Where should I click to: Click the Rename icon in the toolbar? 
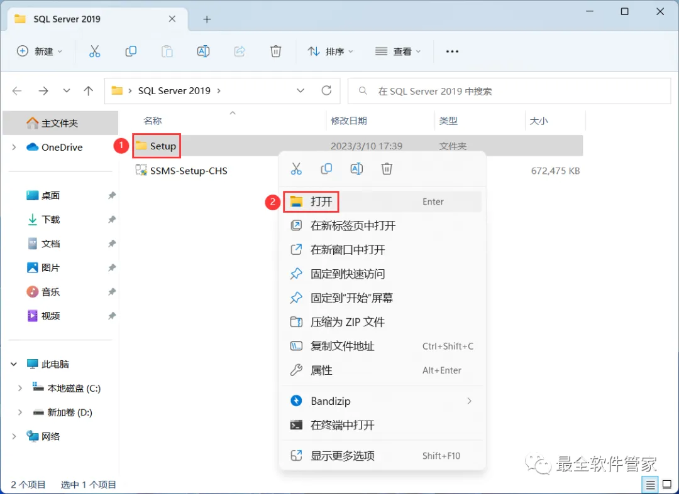(x=203, y=51)
